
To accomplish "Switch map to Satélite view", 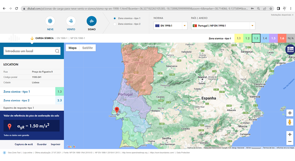I will pos(87,48).
